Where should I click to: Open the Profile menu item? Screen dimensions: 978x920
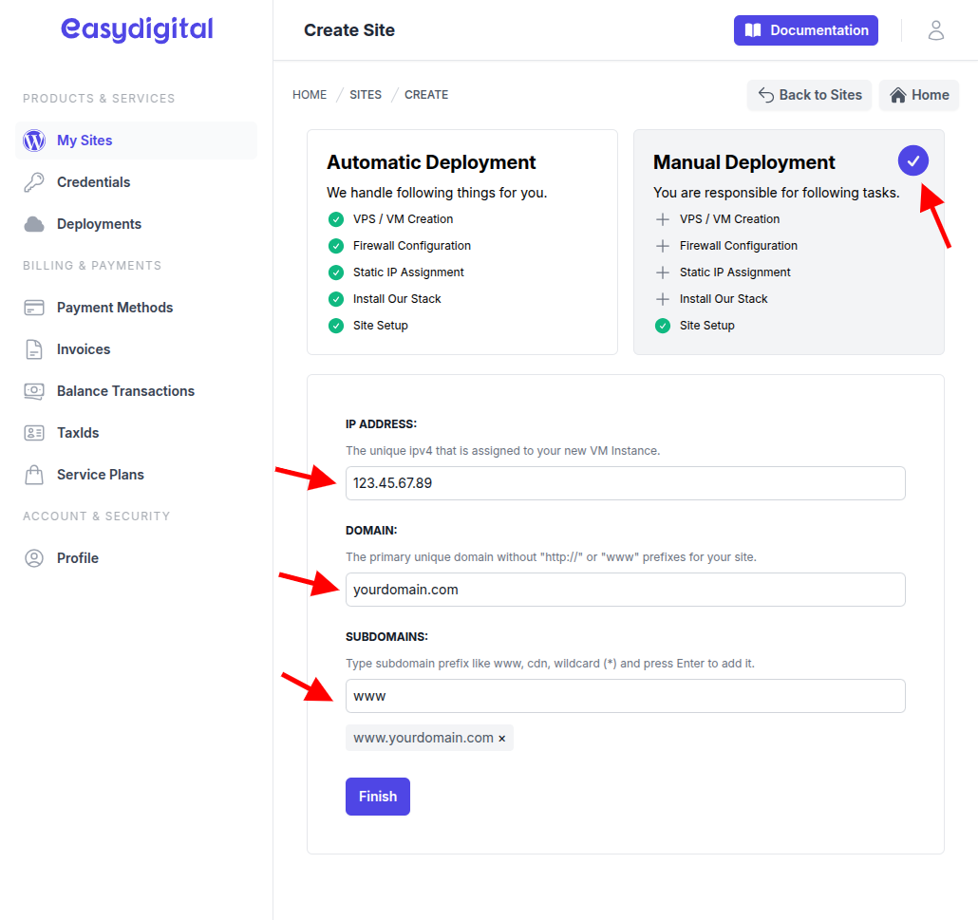(x=77, y=558)
